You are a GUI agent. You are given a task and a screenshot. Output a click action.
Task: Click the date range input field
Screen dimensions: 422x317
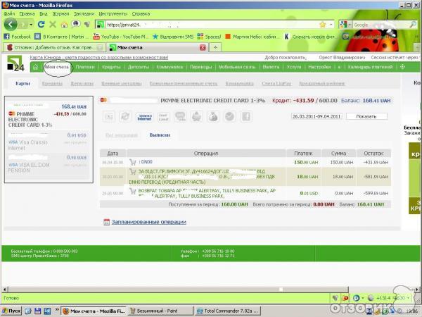click(317, 116)
